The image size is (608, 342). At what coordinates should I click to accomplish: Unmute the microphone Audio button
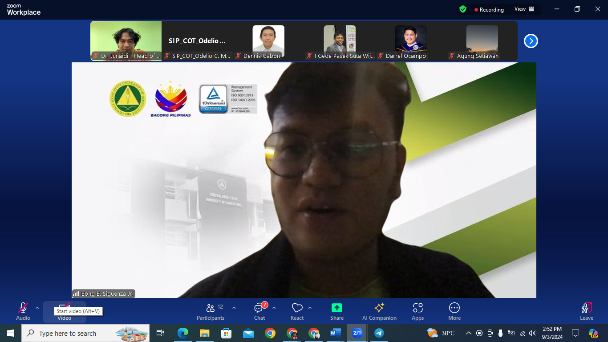23,311
